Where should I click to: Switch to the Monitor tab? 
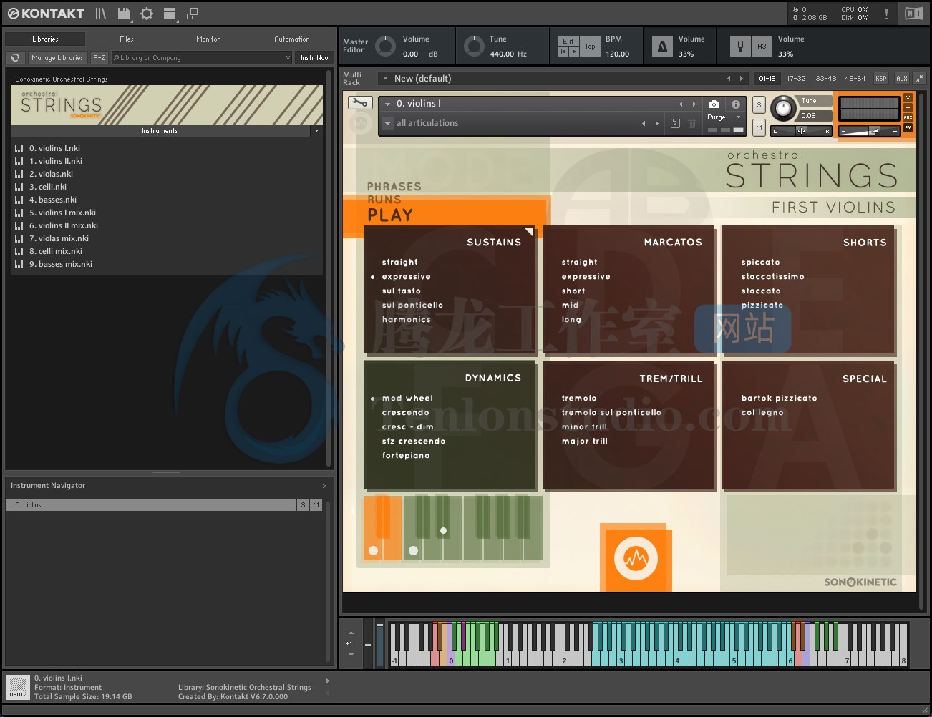208,39
